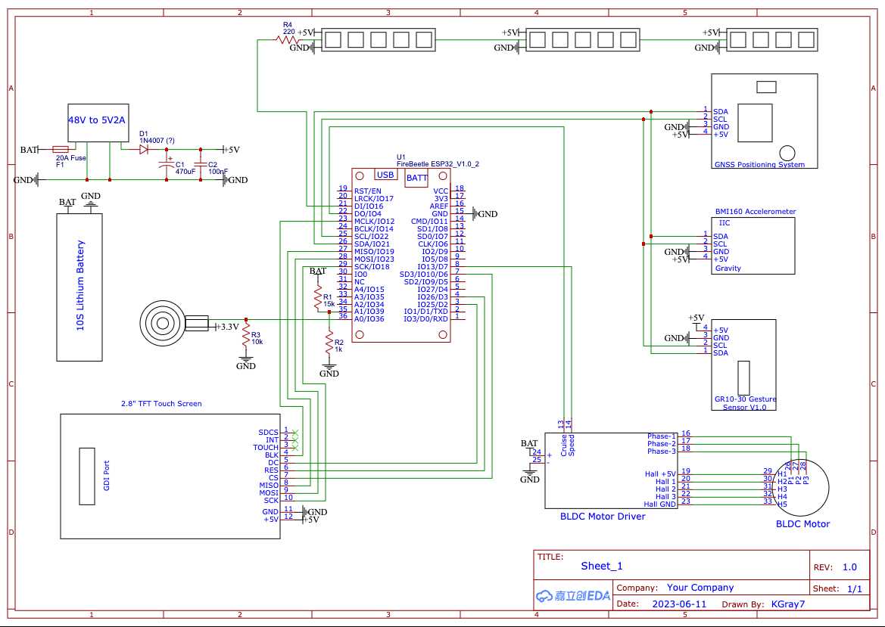Click the Phase-1 pin label
885x627 pixels.
(x=662, y=436)
